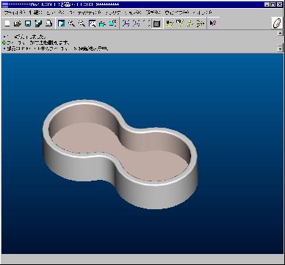The width and height of the screenshot is (285, 265).
Task: Click the PTC logo icon on toolbar
Action: (277, 23)
